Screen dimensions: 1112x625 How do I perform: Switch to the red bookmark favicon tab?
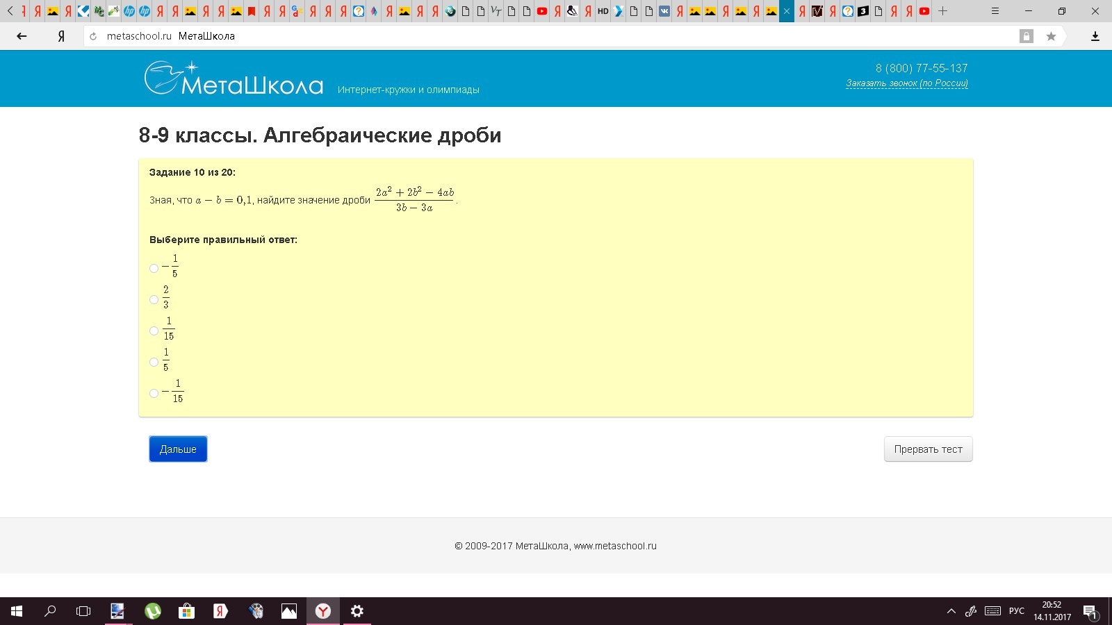click(252, 11)
